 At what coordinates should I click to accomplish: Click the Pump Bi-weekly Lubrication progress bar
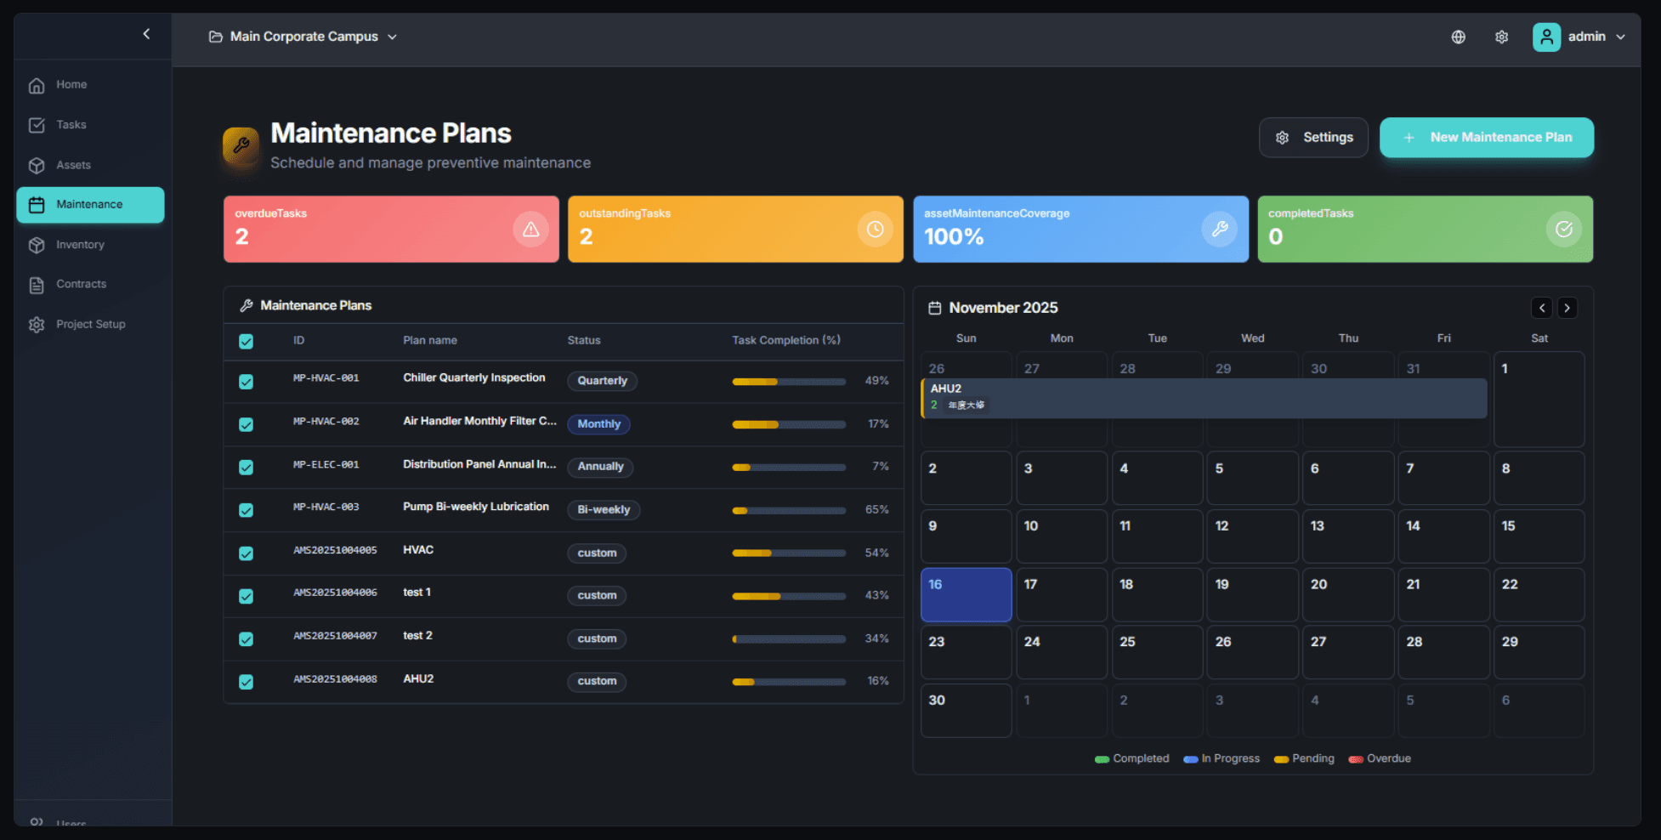click(x=788, y=511)
